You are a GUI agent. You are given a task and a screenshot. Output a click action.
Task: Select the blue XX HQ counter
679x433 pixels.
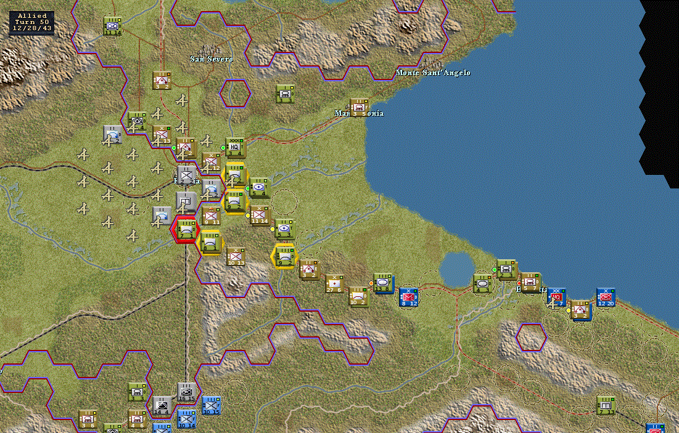coord(556,297)
